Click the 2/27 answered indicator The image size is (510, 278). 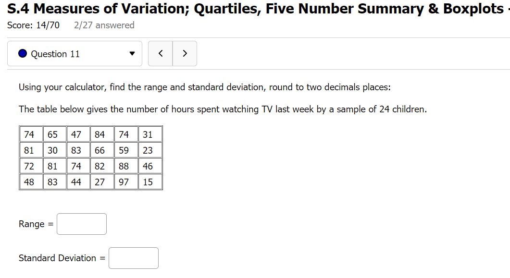tap(104, 24)
